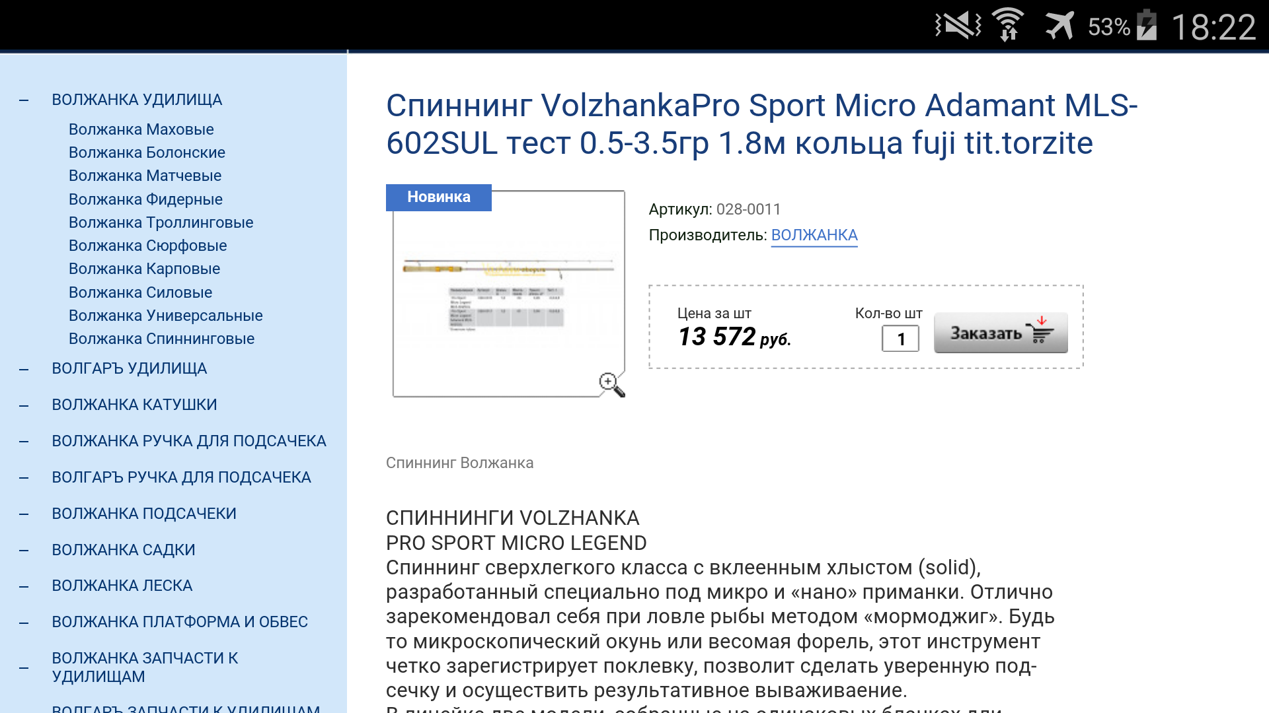Tap the Wi-Fi signal status icon
This screenshot has height=713, width=1269.
point(1009,26)
